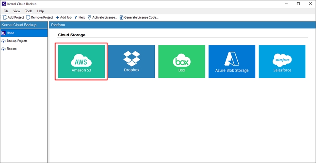Open the Help menu in menu bar
Image resolution: width=316 pixels, height=163 pixels.
[41, 11]
